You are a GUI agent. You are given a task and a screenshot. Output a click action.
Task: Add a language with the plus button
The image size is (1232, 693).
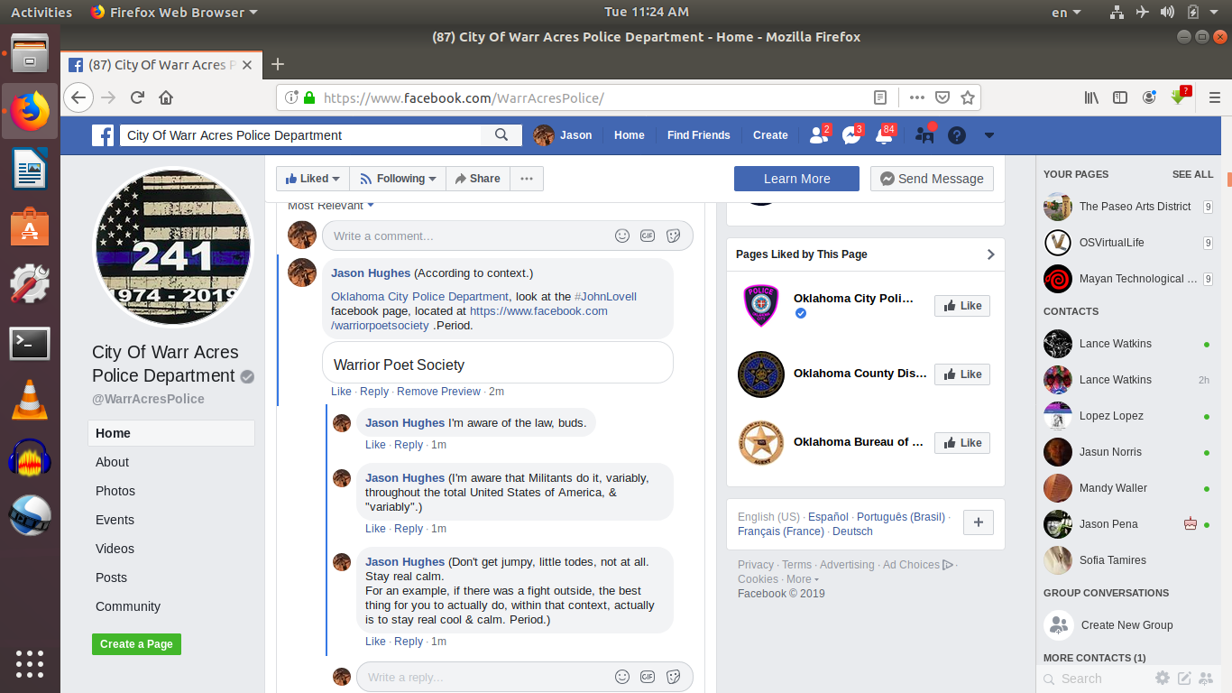click(x=979, y=522)
